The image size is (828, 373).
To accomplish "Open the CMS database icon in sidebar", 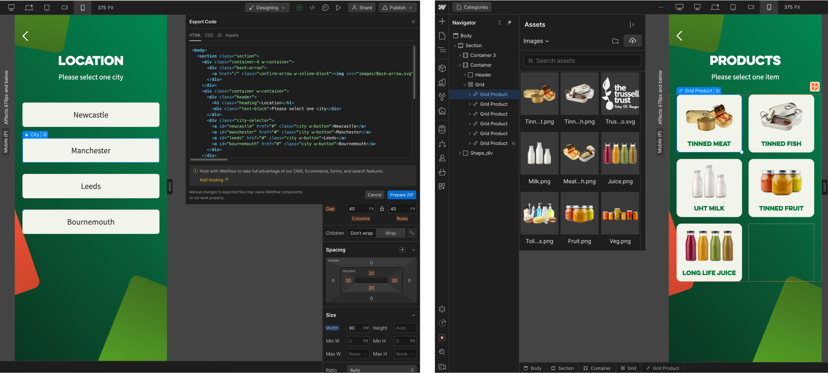I will tap(442, 129).
